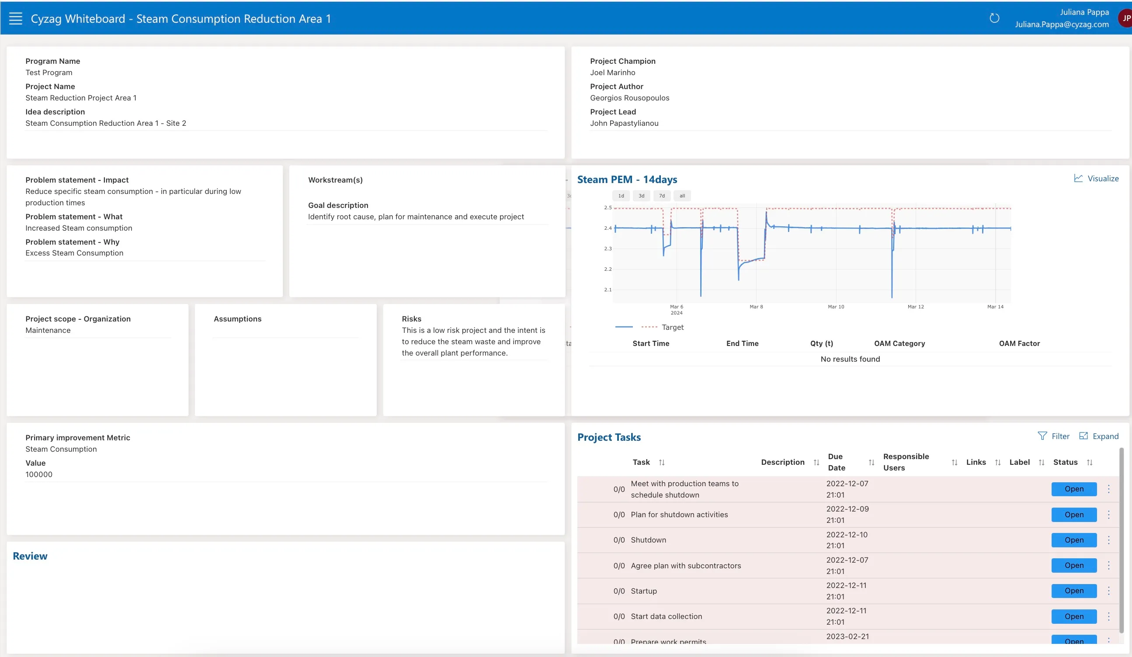The image size is (1132, 657).
Task: Sort tasks by Responsible Users column
Action: point(955,463)
